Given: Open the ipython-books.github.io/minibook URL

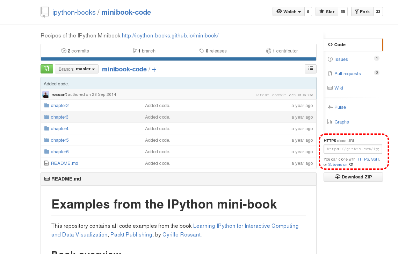Looking at the screenshot, I should point(170,36).
